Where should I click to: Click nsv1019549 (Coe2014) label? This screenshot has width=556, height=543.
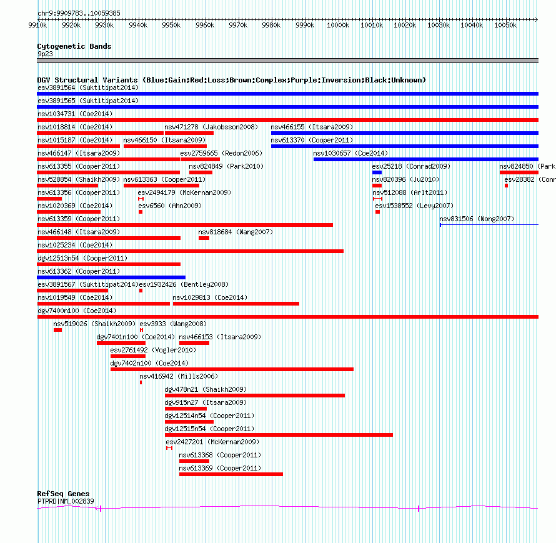pyautogui.click(x=75, y=297)
